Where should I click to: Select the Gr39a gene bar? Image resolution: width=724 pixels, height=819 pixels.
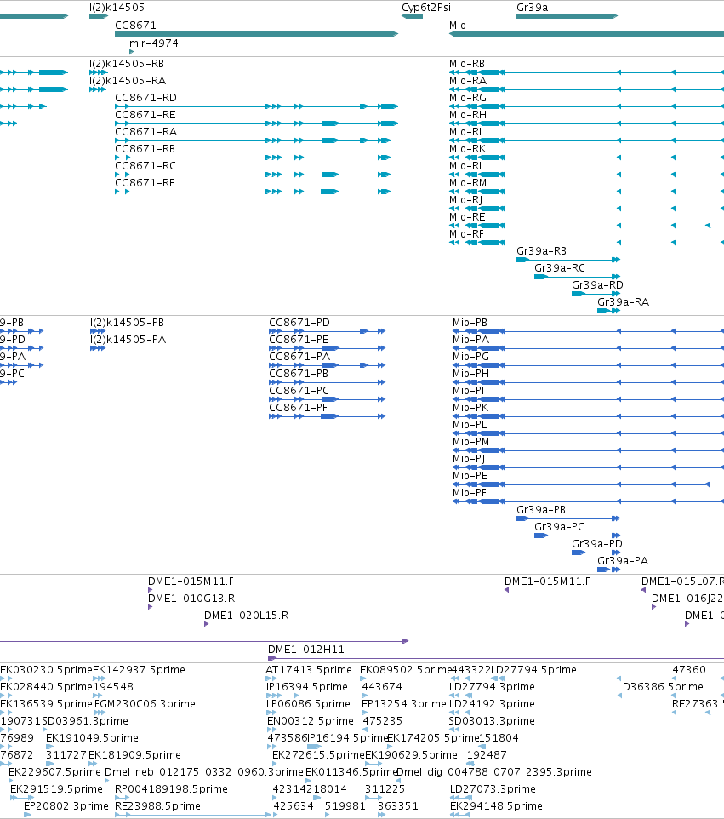click(x=567, y=16)
